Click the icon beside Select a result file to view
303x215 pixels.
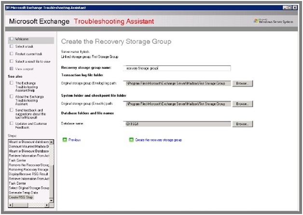coord(12,61)
